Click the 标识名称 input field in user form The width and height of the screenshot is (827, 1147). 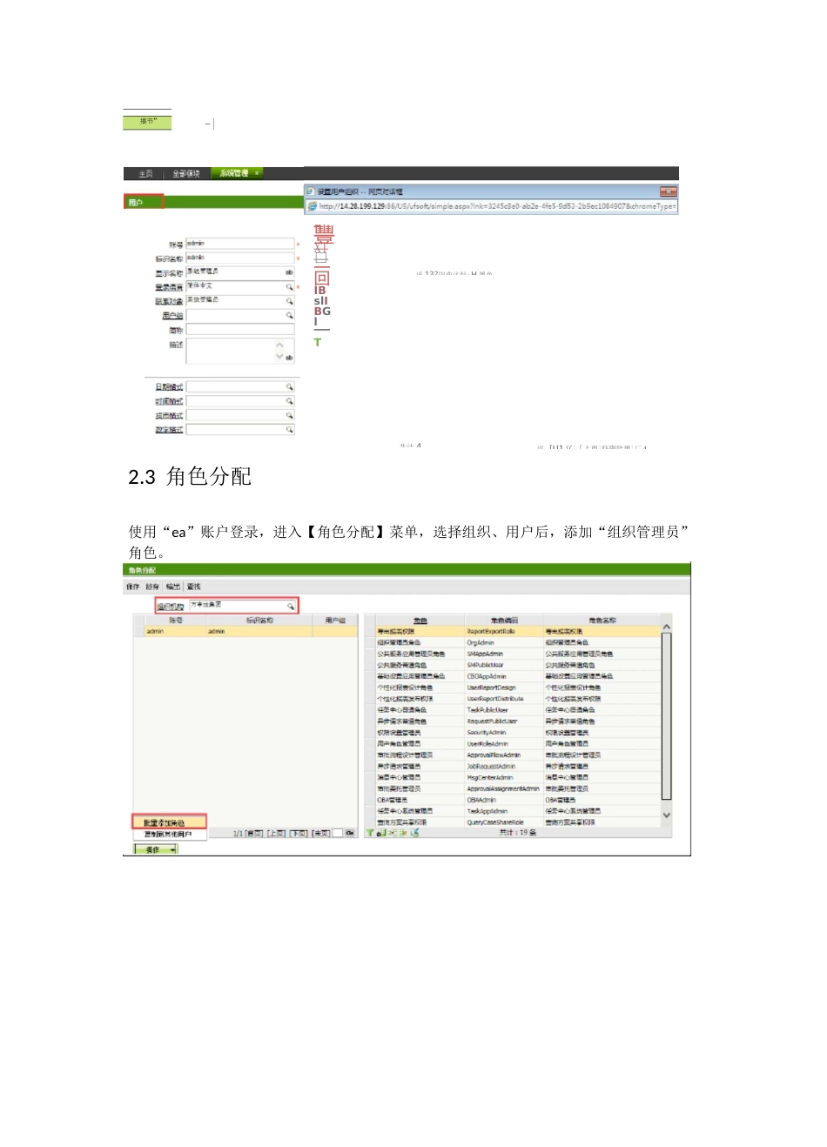tap(240, 258)
